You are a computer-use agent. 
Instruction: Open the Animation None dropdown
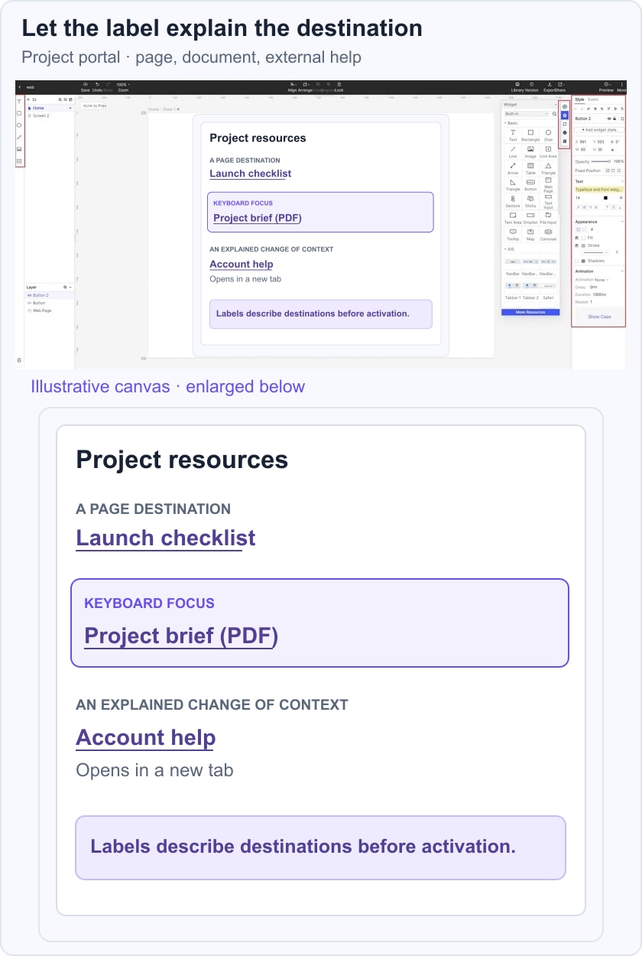pyautogui.click(x=601, y=280)
